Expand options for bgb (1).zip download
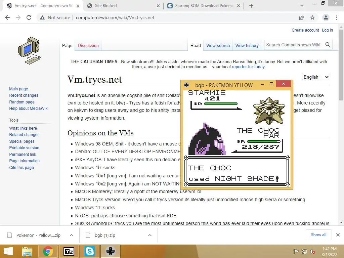This screenshot has width=344, height=258. click(150, 235)
